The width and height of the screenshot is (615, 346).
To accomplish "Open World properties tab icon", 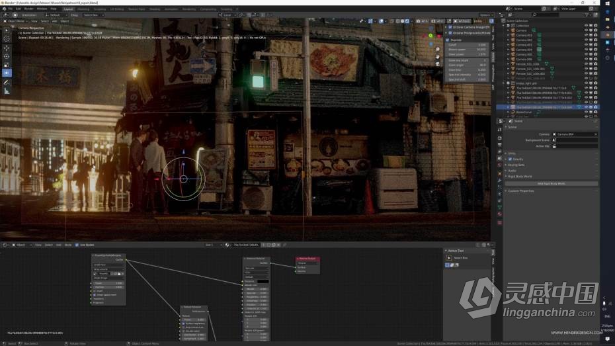I will pyautogui.click(x=500, y=165).
